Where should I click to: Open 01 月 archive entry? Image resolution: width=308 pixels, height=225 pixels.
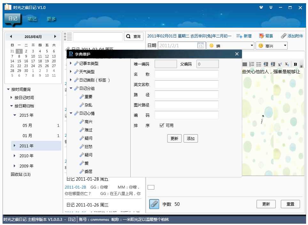click(x=27, y=136)
